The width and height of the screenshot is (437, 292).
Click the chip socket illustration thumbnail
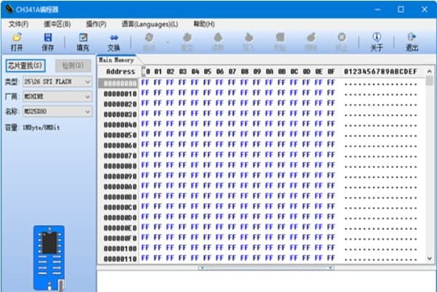pos(49,258)
